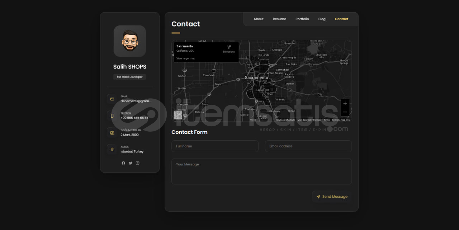Open View larger map link
This screenshot has height=230, width=459.
(186, 58)
